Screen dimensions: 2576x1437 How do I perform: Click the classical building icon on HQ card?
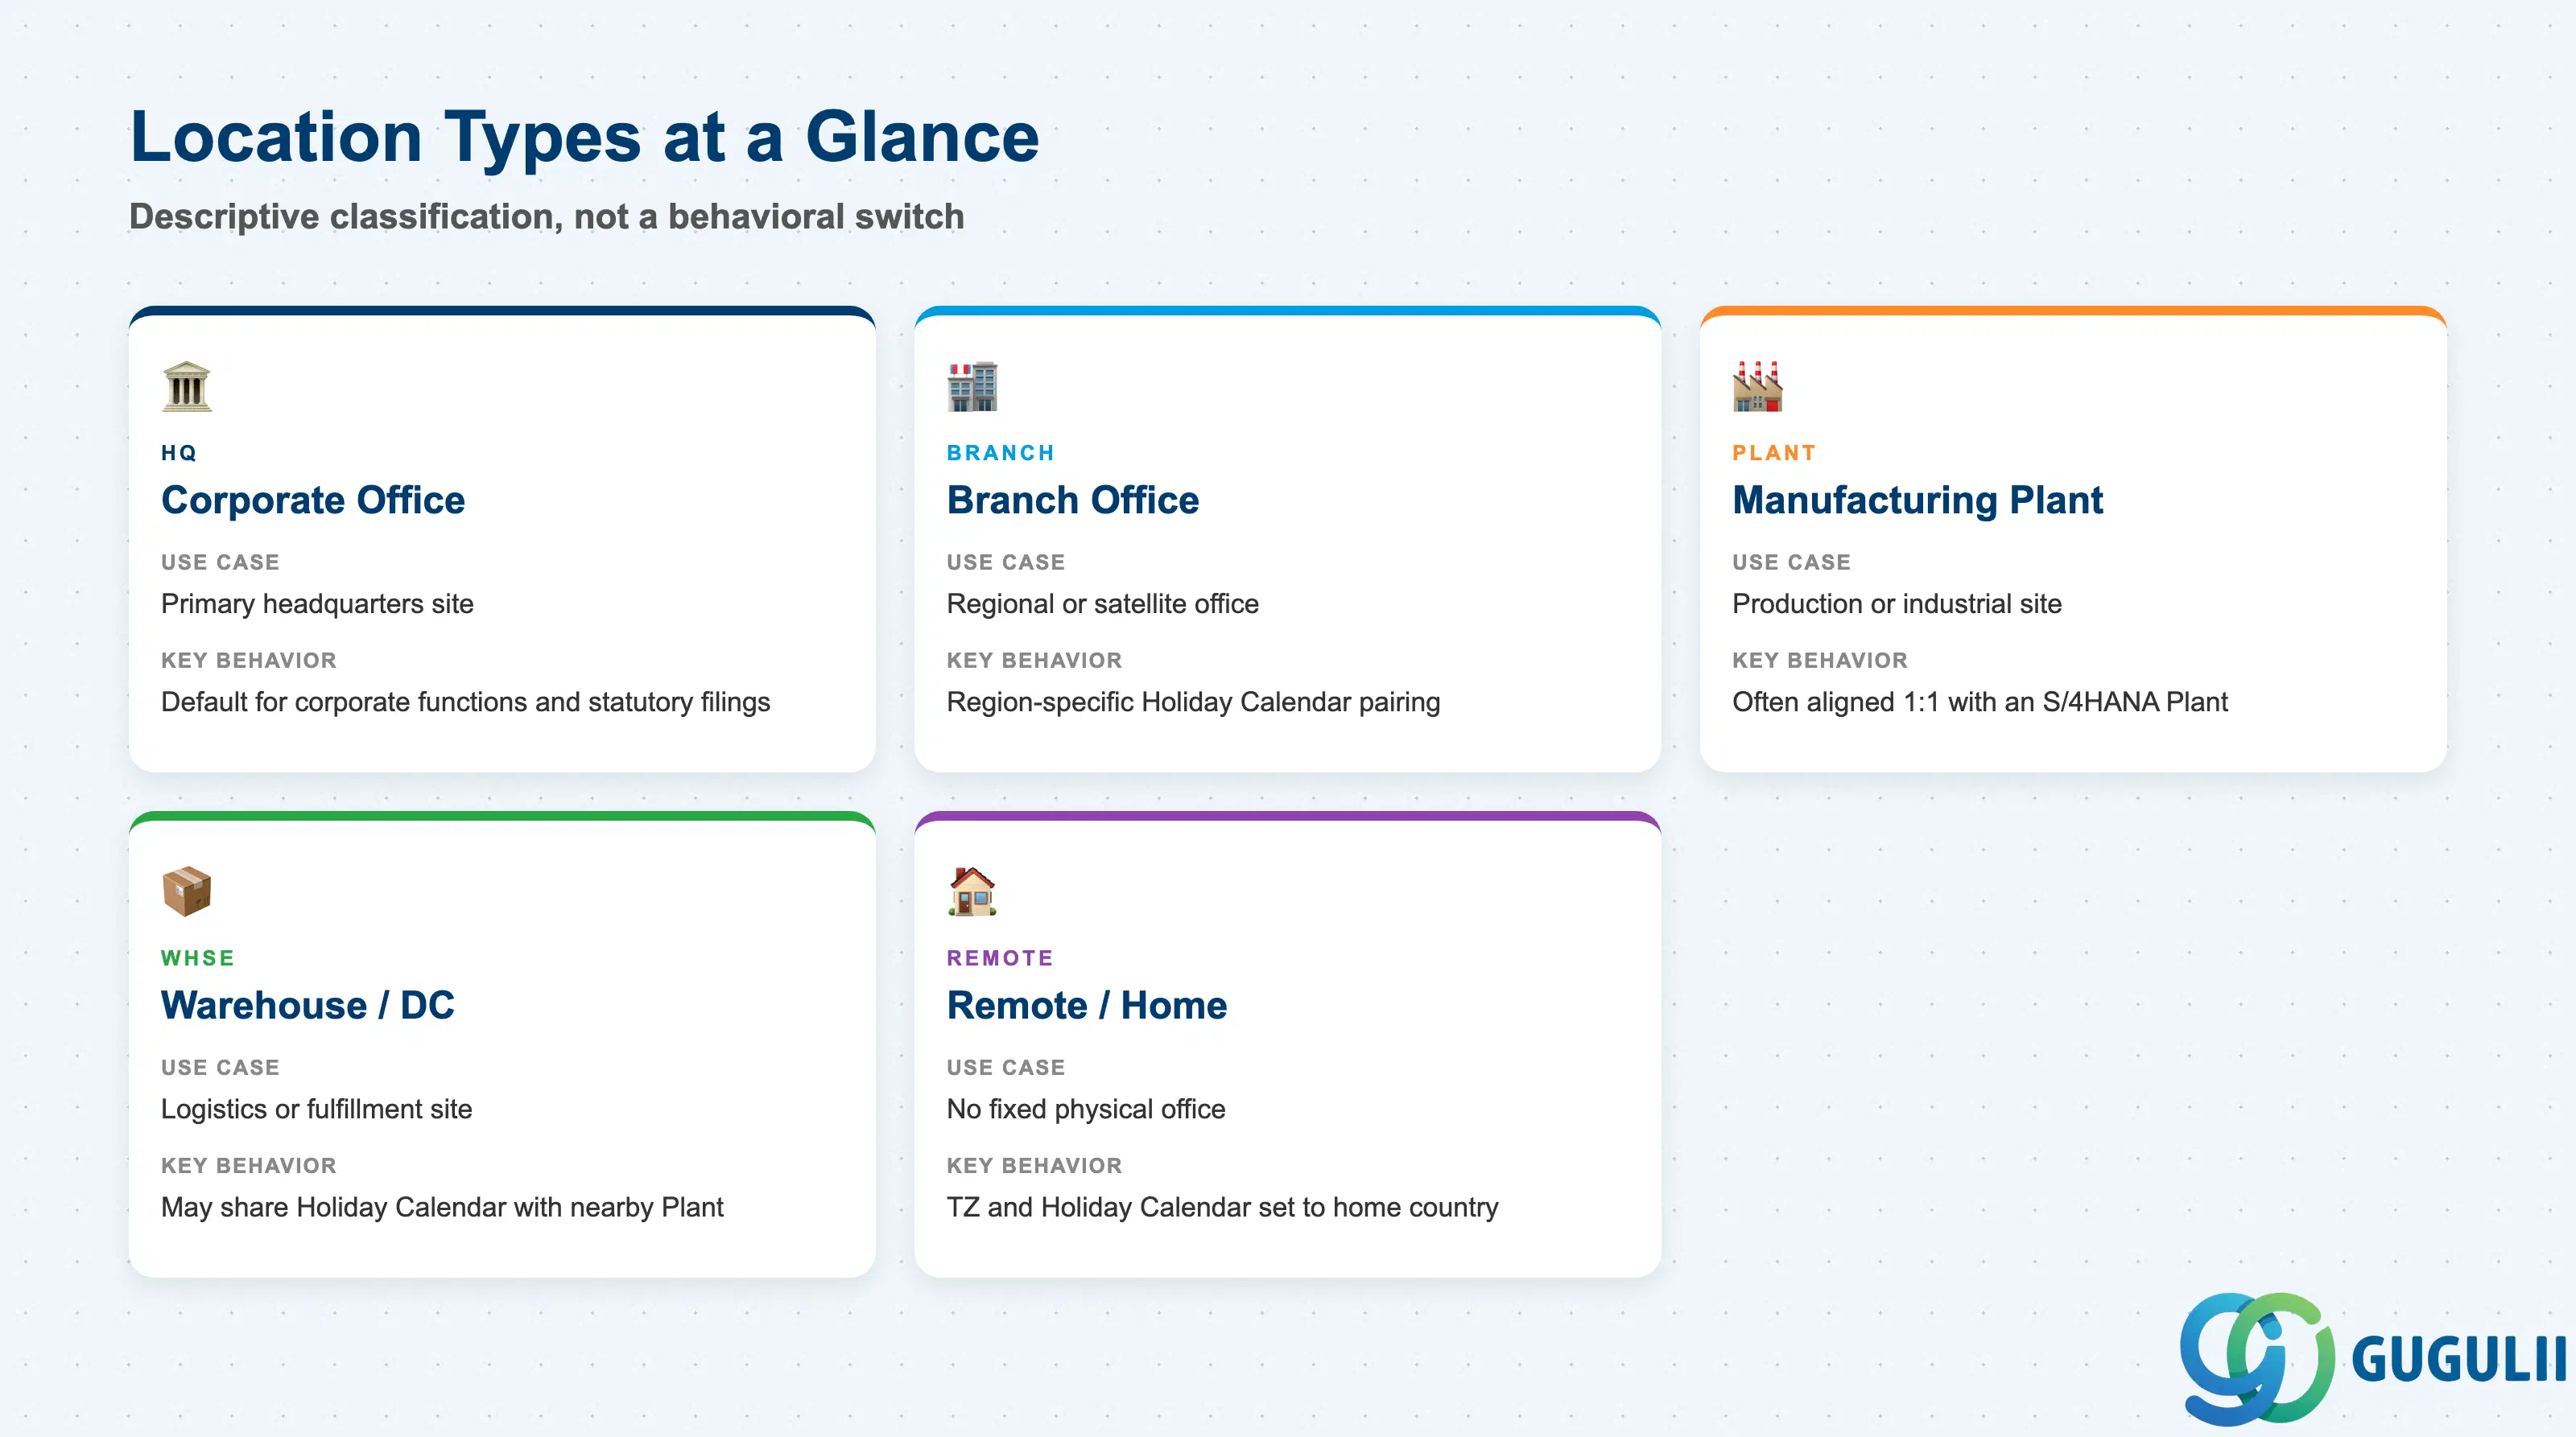187,387
